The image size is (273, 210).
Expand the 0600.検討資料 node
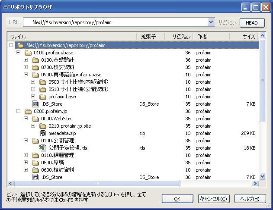click(x=26, y=169)
